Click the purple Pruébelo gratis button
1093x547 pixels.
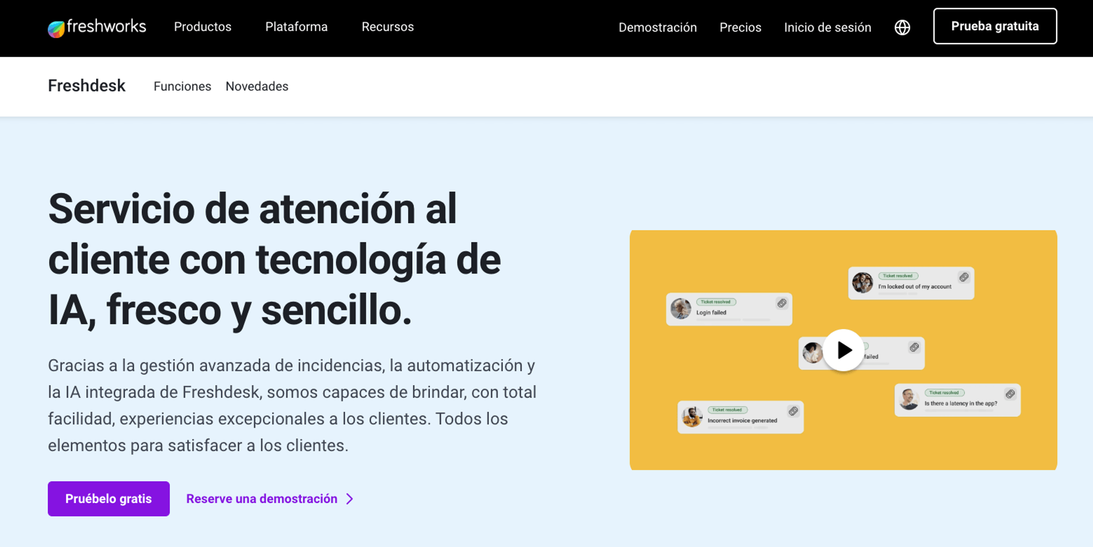pyautogui.click(x=109, y=499)
